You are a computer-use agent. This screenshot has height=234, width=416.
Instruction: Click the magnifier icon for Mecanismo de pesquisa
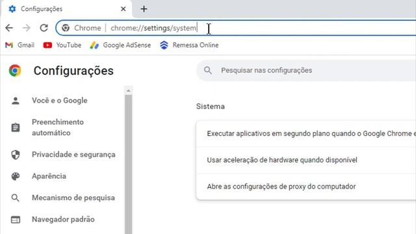click(16, 198)
